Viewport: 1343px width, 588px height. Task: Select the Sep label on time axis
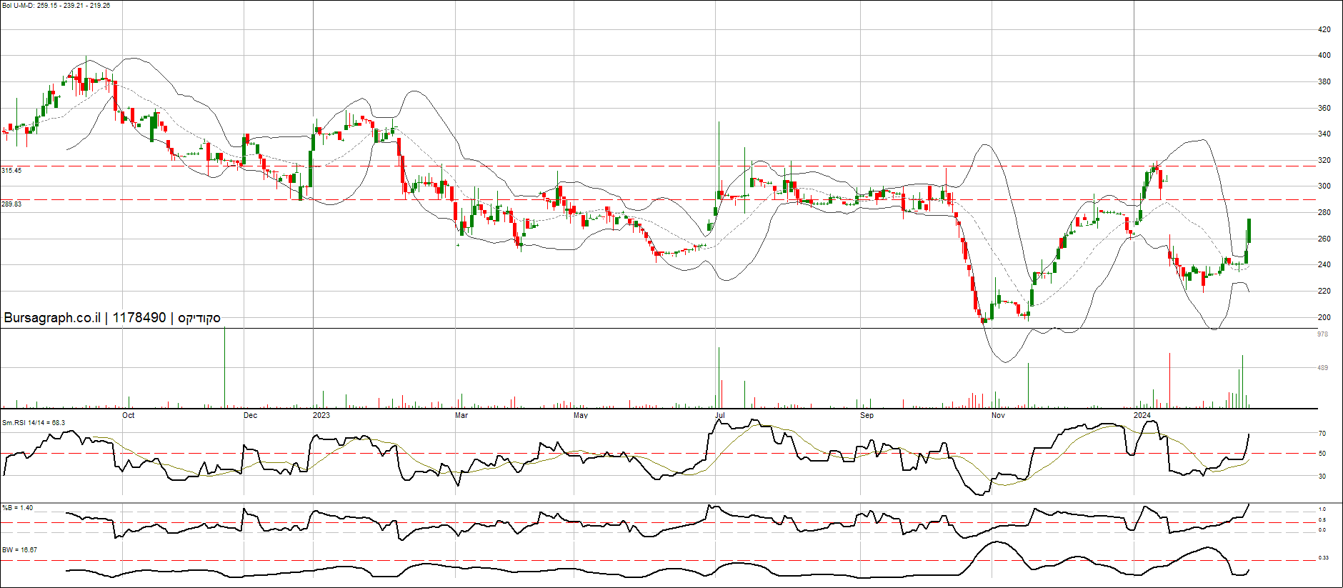(x=867, y=415)
